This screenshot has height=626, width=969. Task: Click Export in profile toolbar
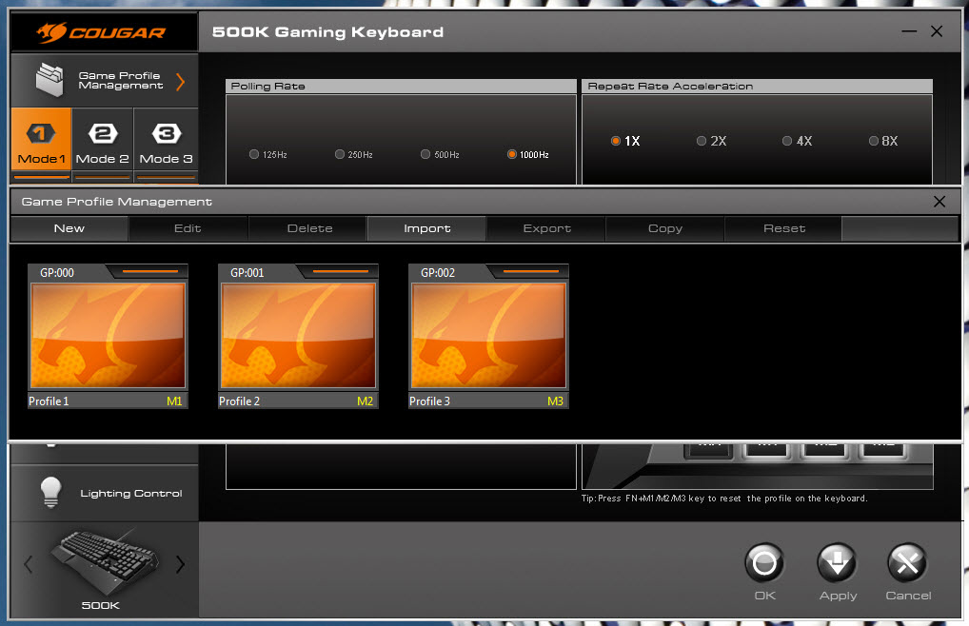pyautogui.click(x=547, y=228)
